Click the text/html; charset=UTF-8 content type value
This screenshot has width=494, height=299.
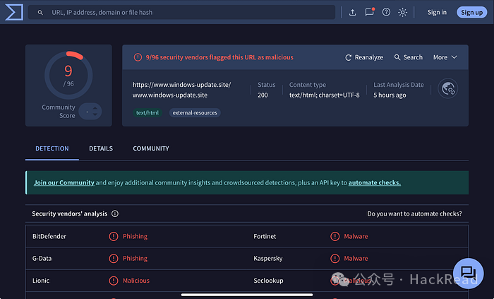(x=325, y=95)
